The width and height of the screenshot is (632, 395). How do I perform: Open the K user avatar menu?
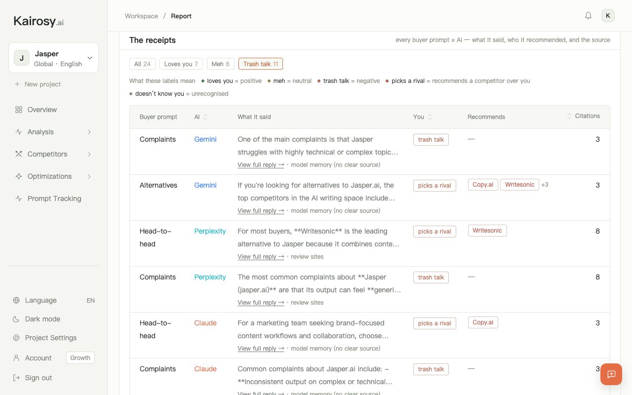pyautogui.click(x=608, y=16)
